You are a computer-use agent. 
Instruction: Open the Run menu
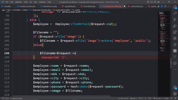pyautogui.click(x=35, y=2)
